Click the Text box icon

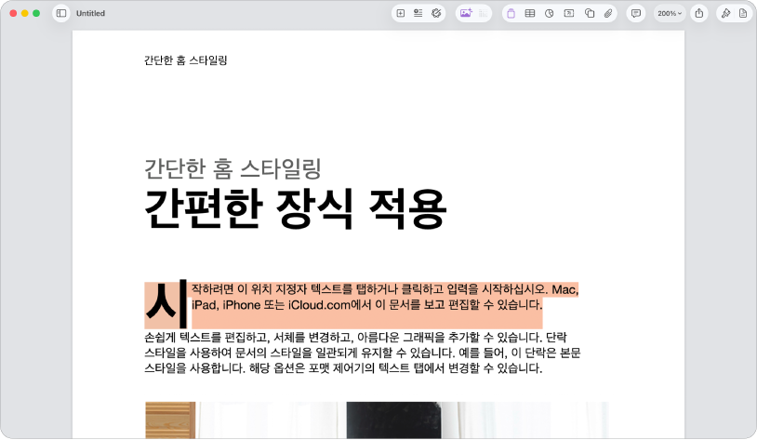569,14
